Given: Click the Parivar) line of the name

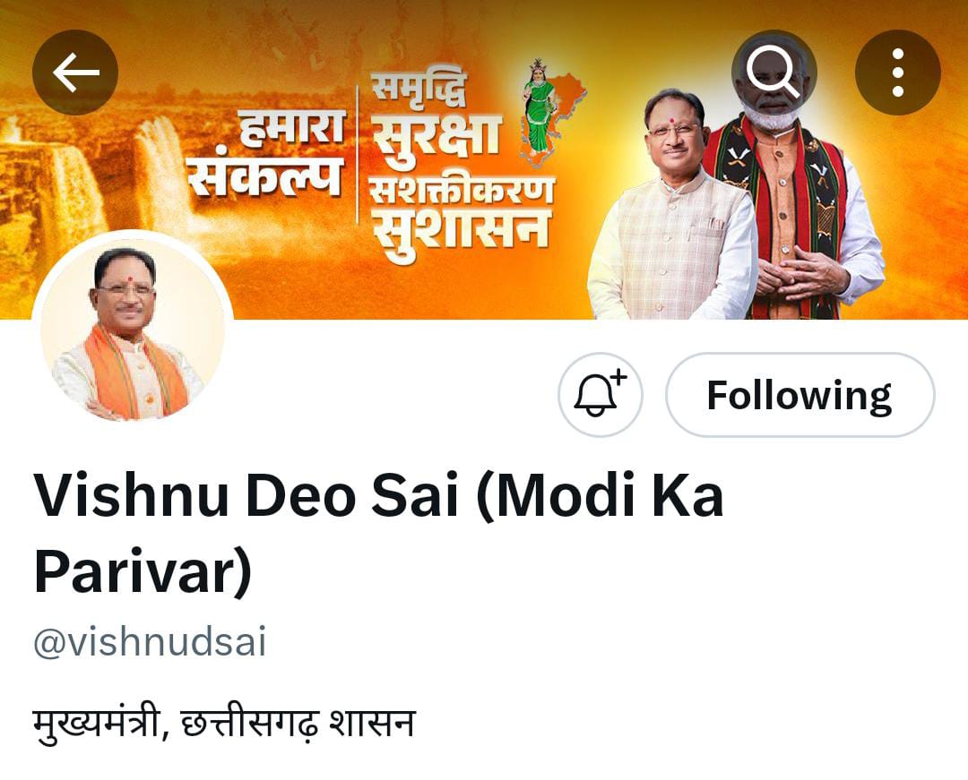Looking at the screenshot, I should click(143, 572).
